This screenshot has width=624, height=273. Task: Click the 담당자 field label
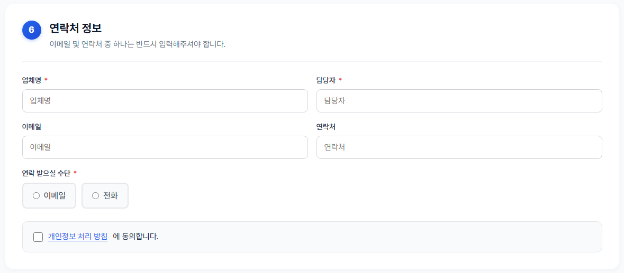326,80
